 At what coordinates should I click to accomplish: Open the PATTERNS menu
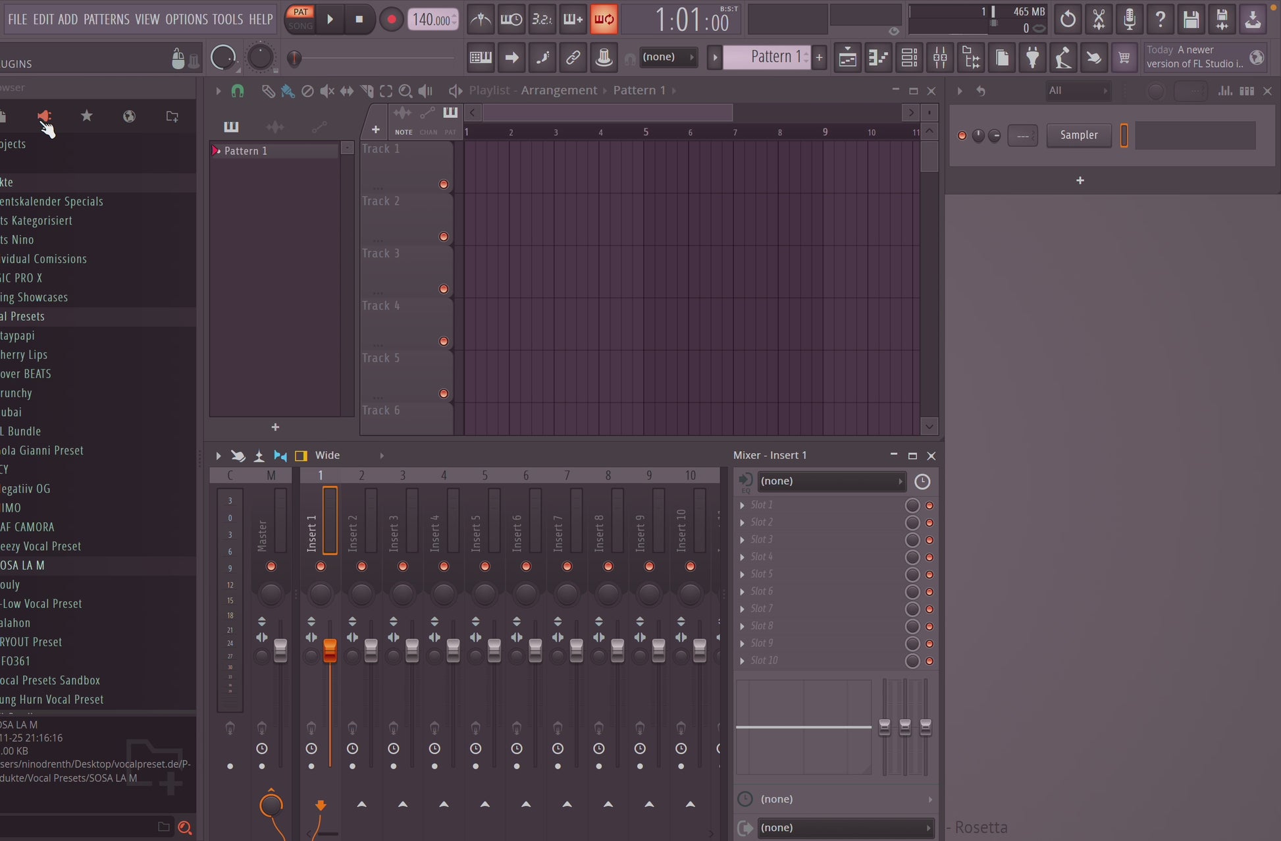[x=106, y=19]
